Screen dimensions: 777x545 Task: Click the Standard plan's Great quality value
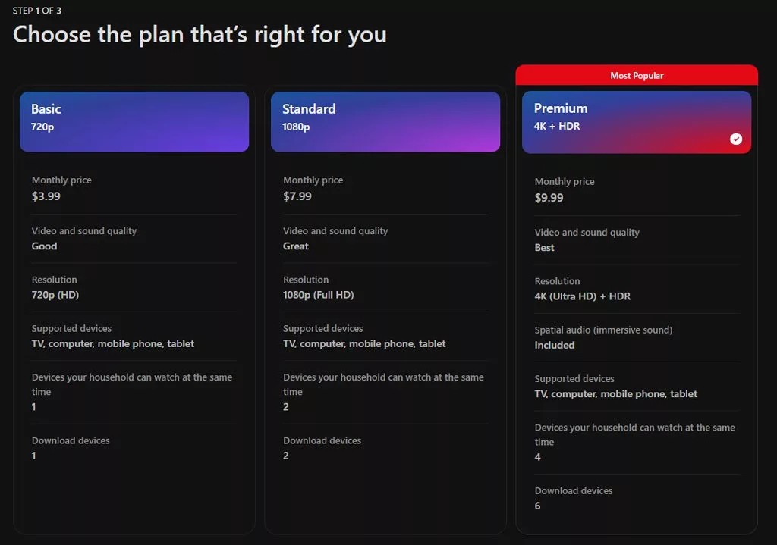coord(296,246)
